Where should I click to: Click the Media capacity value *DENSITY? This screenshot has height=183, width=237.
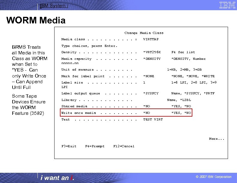click(152, 59)
